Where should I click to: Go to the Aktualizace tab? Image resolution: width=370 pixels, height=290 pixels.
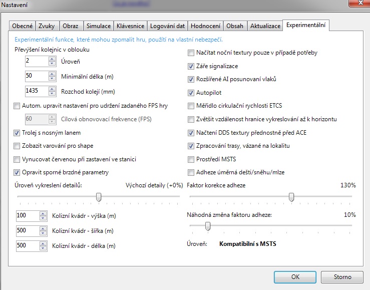[265, 26]
